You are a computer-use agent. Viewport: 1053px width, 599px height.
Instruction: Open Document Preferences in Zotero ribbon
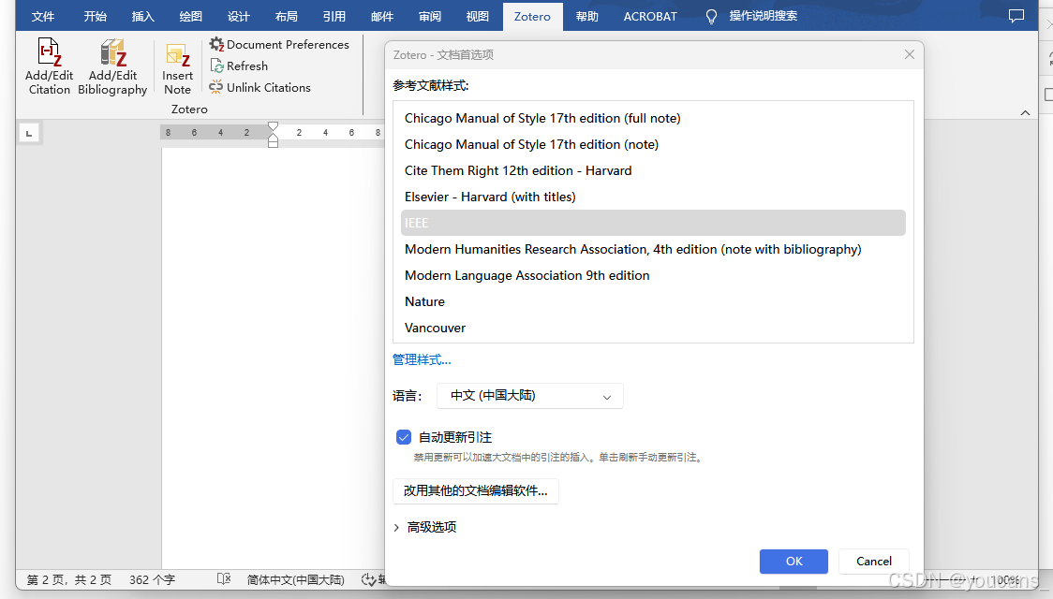tap(279, 44)
